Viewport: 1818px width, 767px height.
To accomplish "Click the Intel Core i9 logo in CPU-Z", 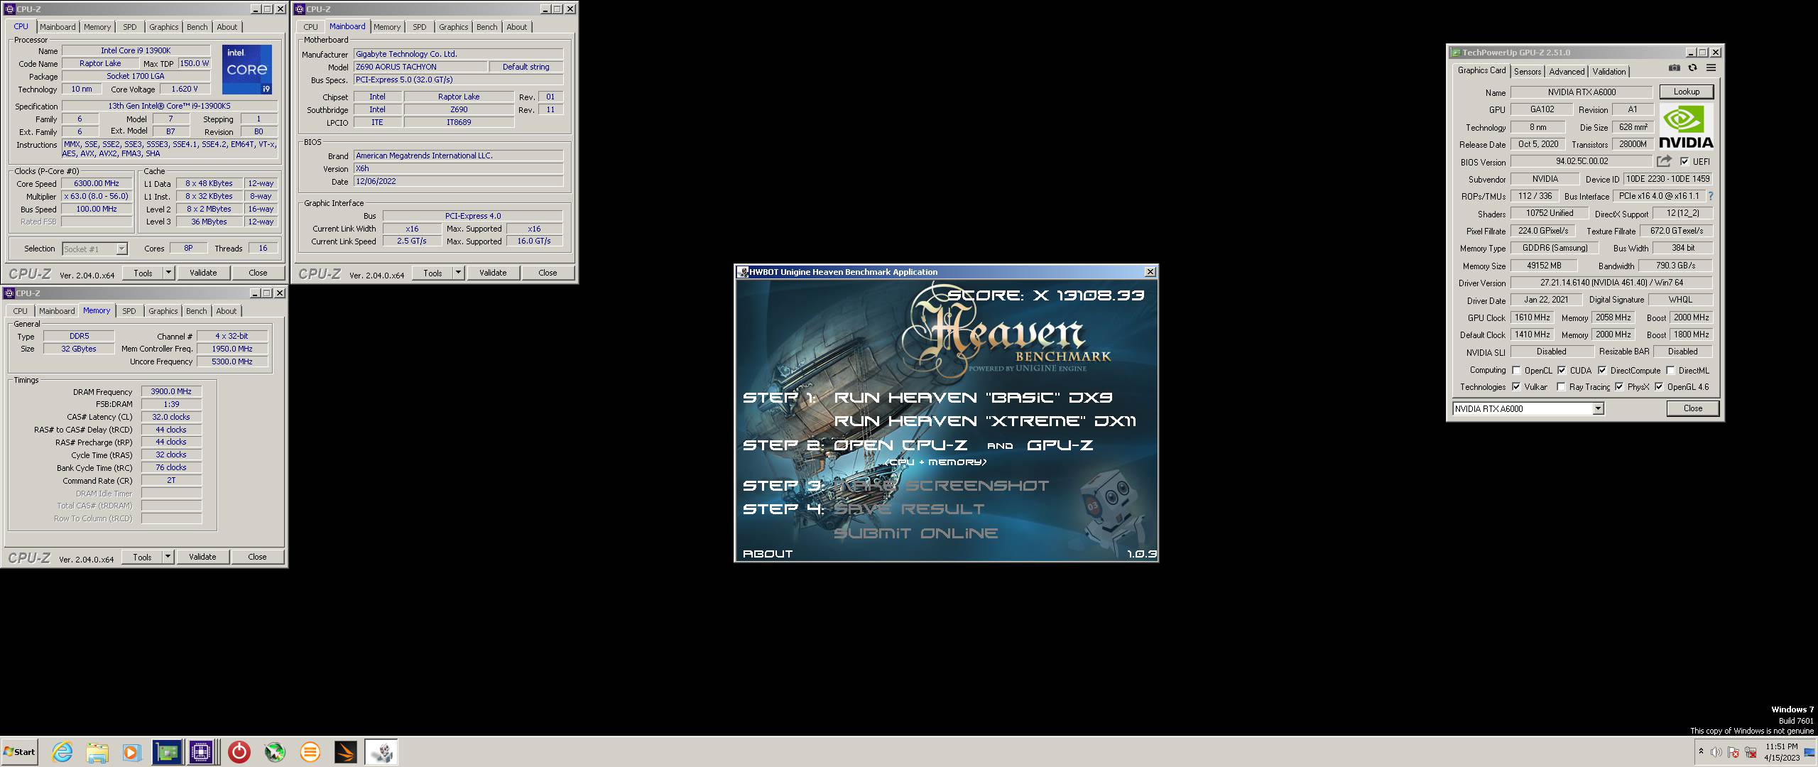I will [x=246, y=70].
